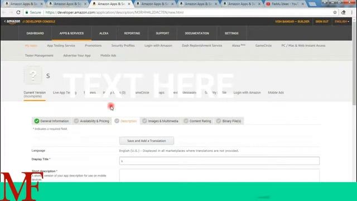Click the app placeholder question-mark icon

33,75
